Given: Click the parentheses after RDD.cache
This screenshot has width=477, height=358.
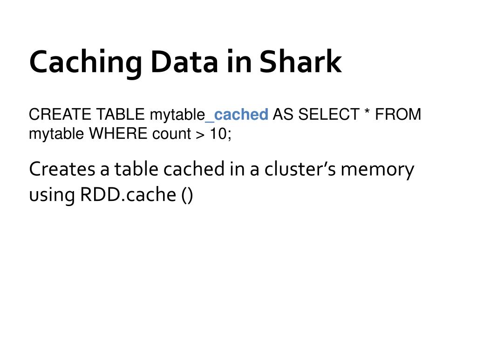Looking at the screenshot, I should 187,195.
